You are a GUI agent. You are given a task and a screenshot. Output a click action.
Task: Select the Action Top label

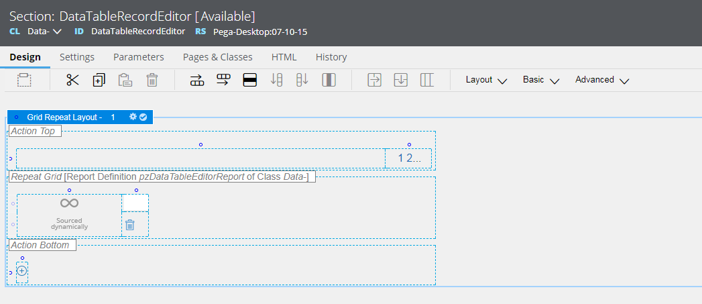coord(34,131)
